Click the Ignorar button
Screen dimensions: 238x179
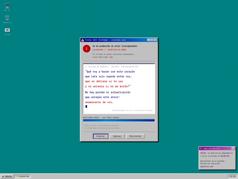pos(117,136)
